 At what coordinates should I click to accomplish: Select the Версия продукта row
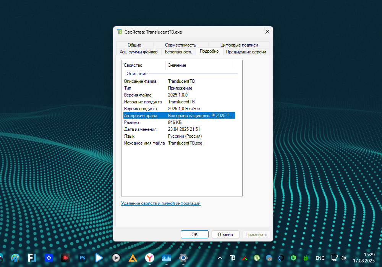tap(179, 109)
